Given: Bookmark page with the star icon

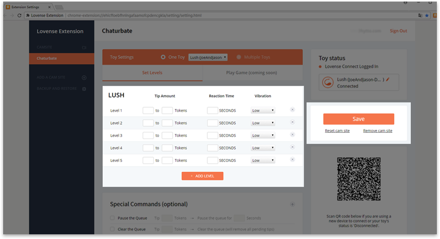Looking at the screenshot, I should pos(427,16).
